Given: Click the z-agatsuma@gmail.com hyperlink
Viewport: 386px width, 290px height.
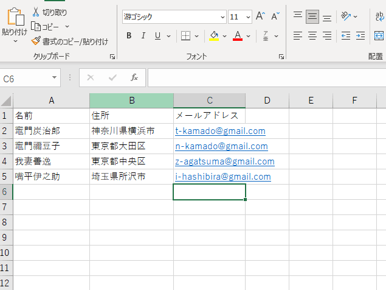Looking at the screenshot, I should [224, 161].
